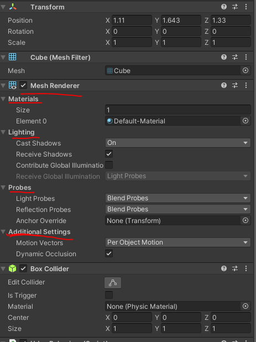Click the Mesh object picker circle
256x342 pixels.
(x=245, y=70)
